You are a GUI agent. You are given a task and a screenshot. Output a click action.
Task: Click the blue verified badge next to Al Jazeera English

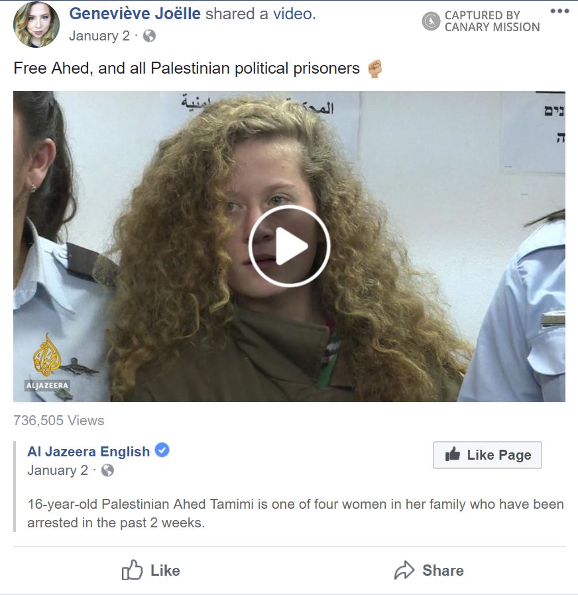tap(162, 450)
